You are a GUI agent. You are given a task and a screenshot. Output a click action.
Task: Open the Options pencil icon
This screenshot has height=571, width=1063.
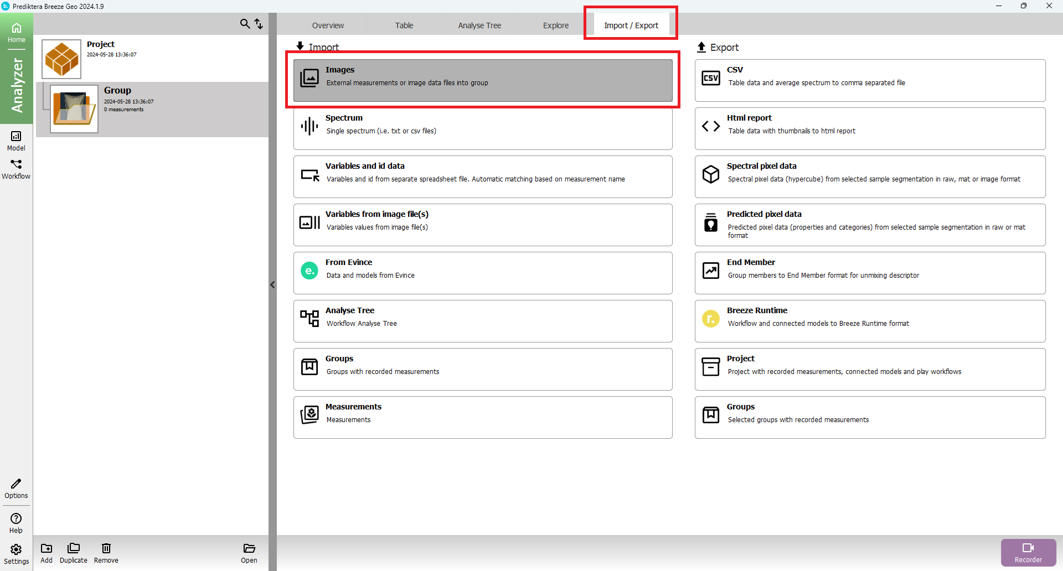point(16,489)
